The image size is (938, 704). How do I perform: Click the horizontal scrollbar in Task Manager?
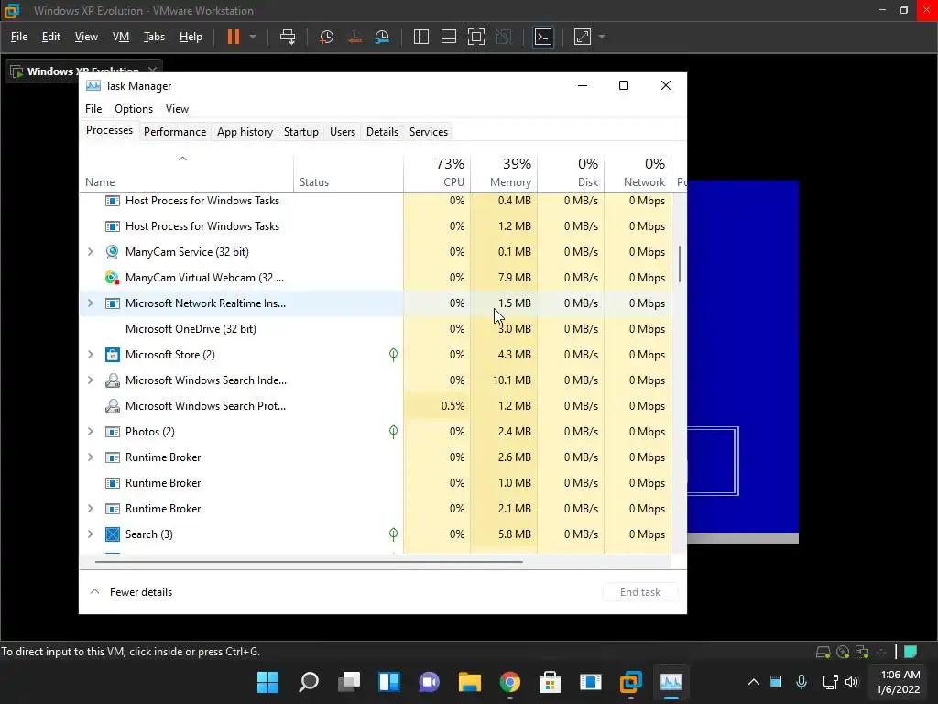pyautogui.click(x=309, y=562)
